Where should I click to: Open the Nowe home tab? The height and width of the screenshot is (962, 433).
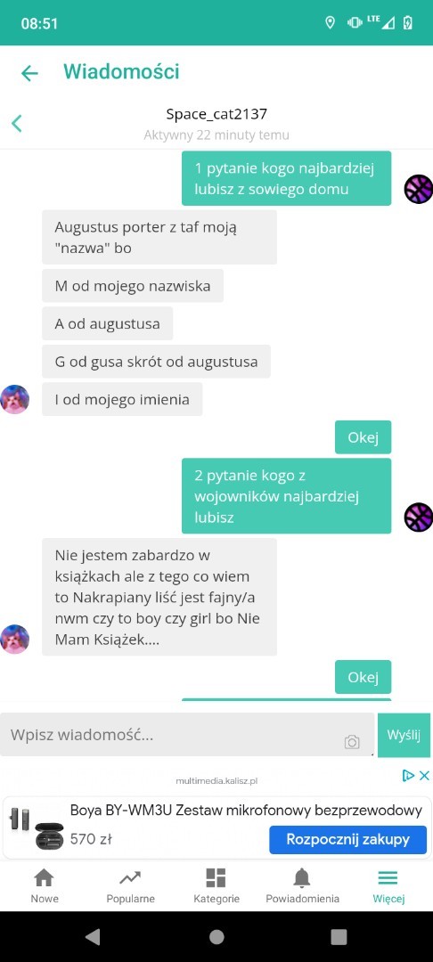(45, 886)
